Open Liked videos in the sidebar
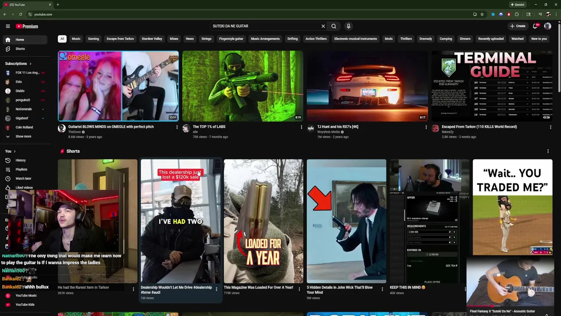The height and width of the screenshot is (316, 561). tap(25, 187)
